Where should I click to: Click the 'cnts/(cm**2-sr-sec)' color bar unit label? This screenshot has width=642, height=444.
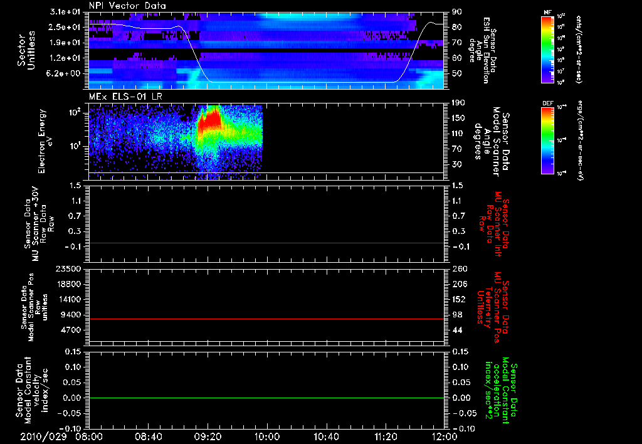click(x=579, y=50)
